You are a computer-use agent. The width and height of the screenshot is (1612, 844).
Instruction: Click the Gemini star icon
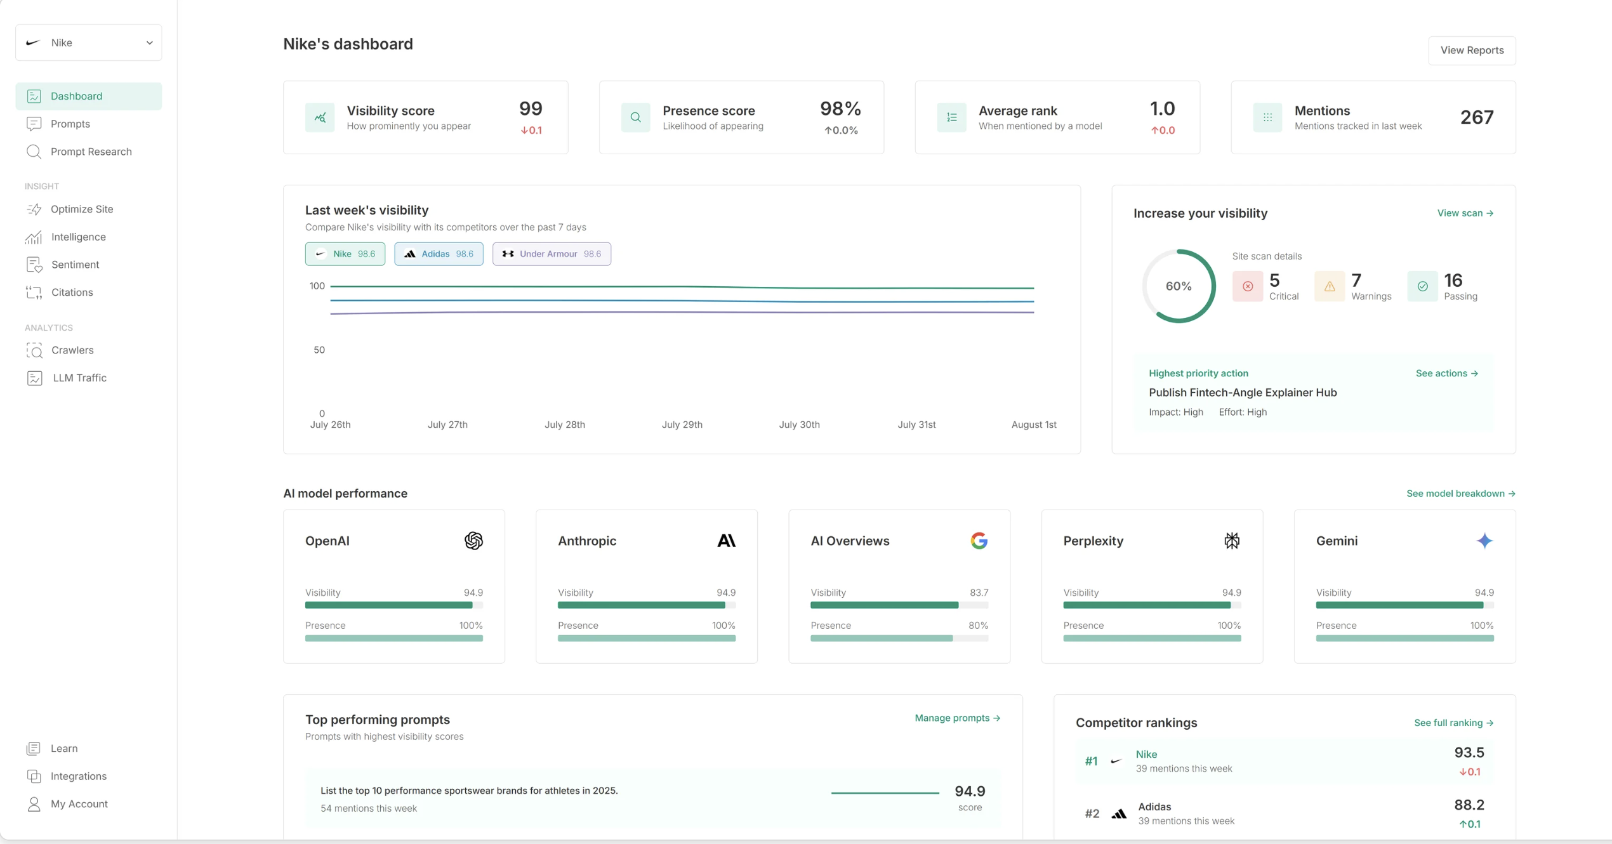click(1484, 541)
